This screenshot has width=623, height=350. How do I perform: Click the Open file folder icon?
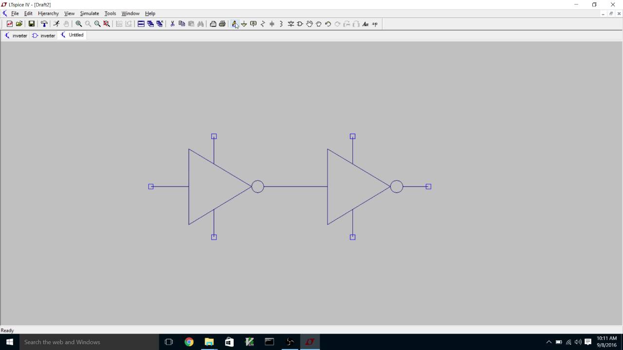point(19,24)
